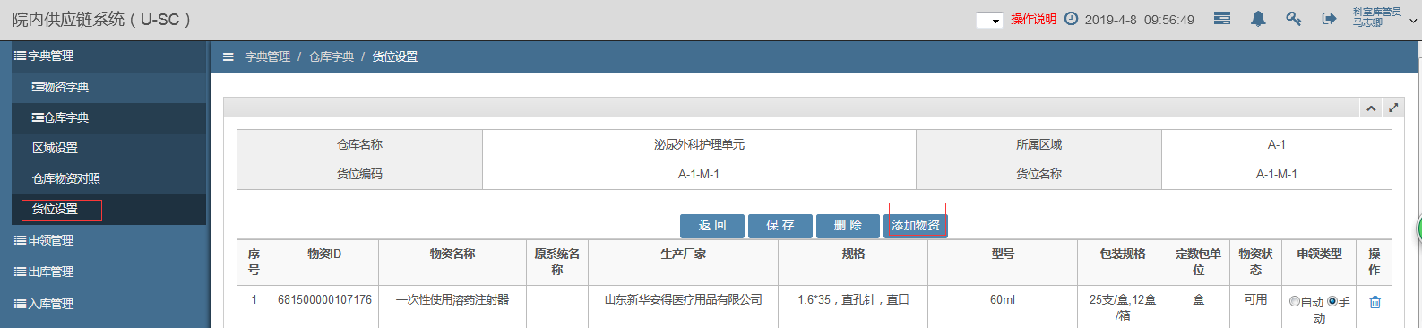
Task: Click the 返回 button
Action: click(x=712, y=226)
